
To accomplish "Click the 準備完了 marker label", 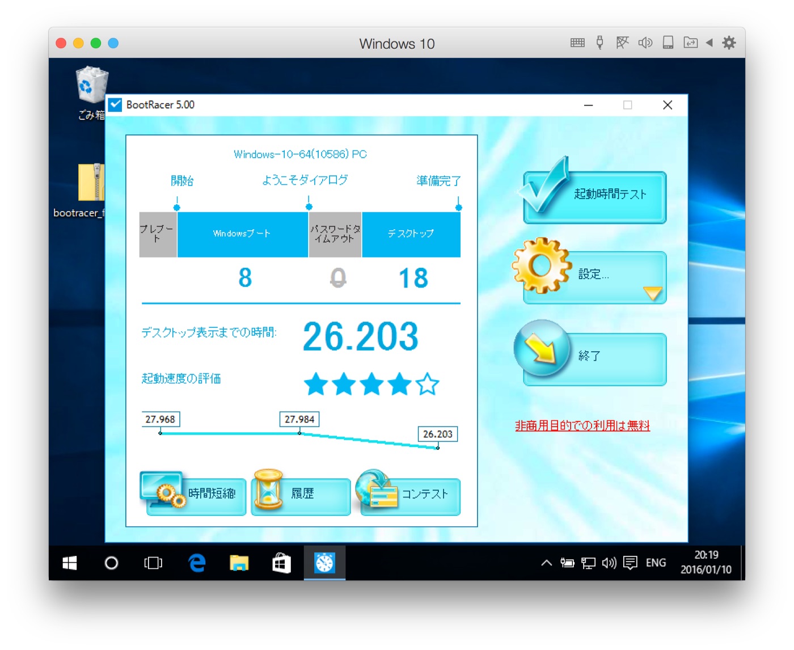I will coord(438,181).
